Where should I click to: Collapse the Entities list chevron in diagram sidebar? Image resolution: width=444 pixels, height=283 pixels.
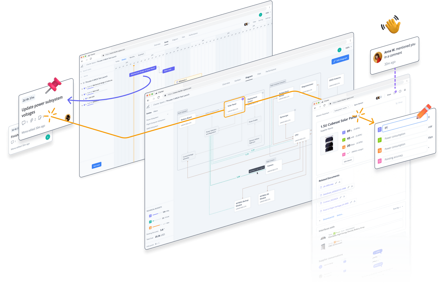click(x=168, y=114)
